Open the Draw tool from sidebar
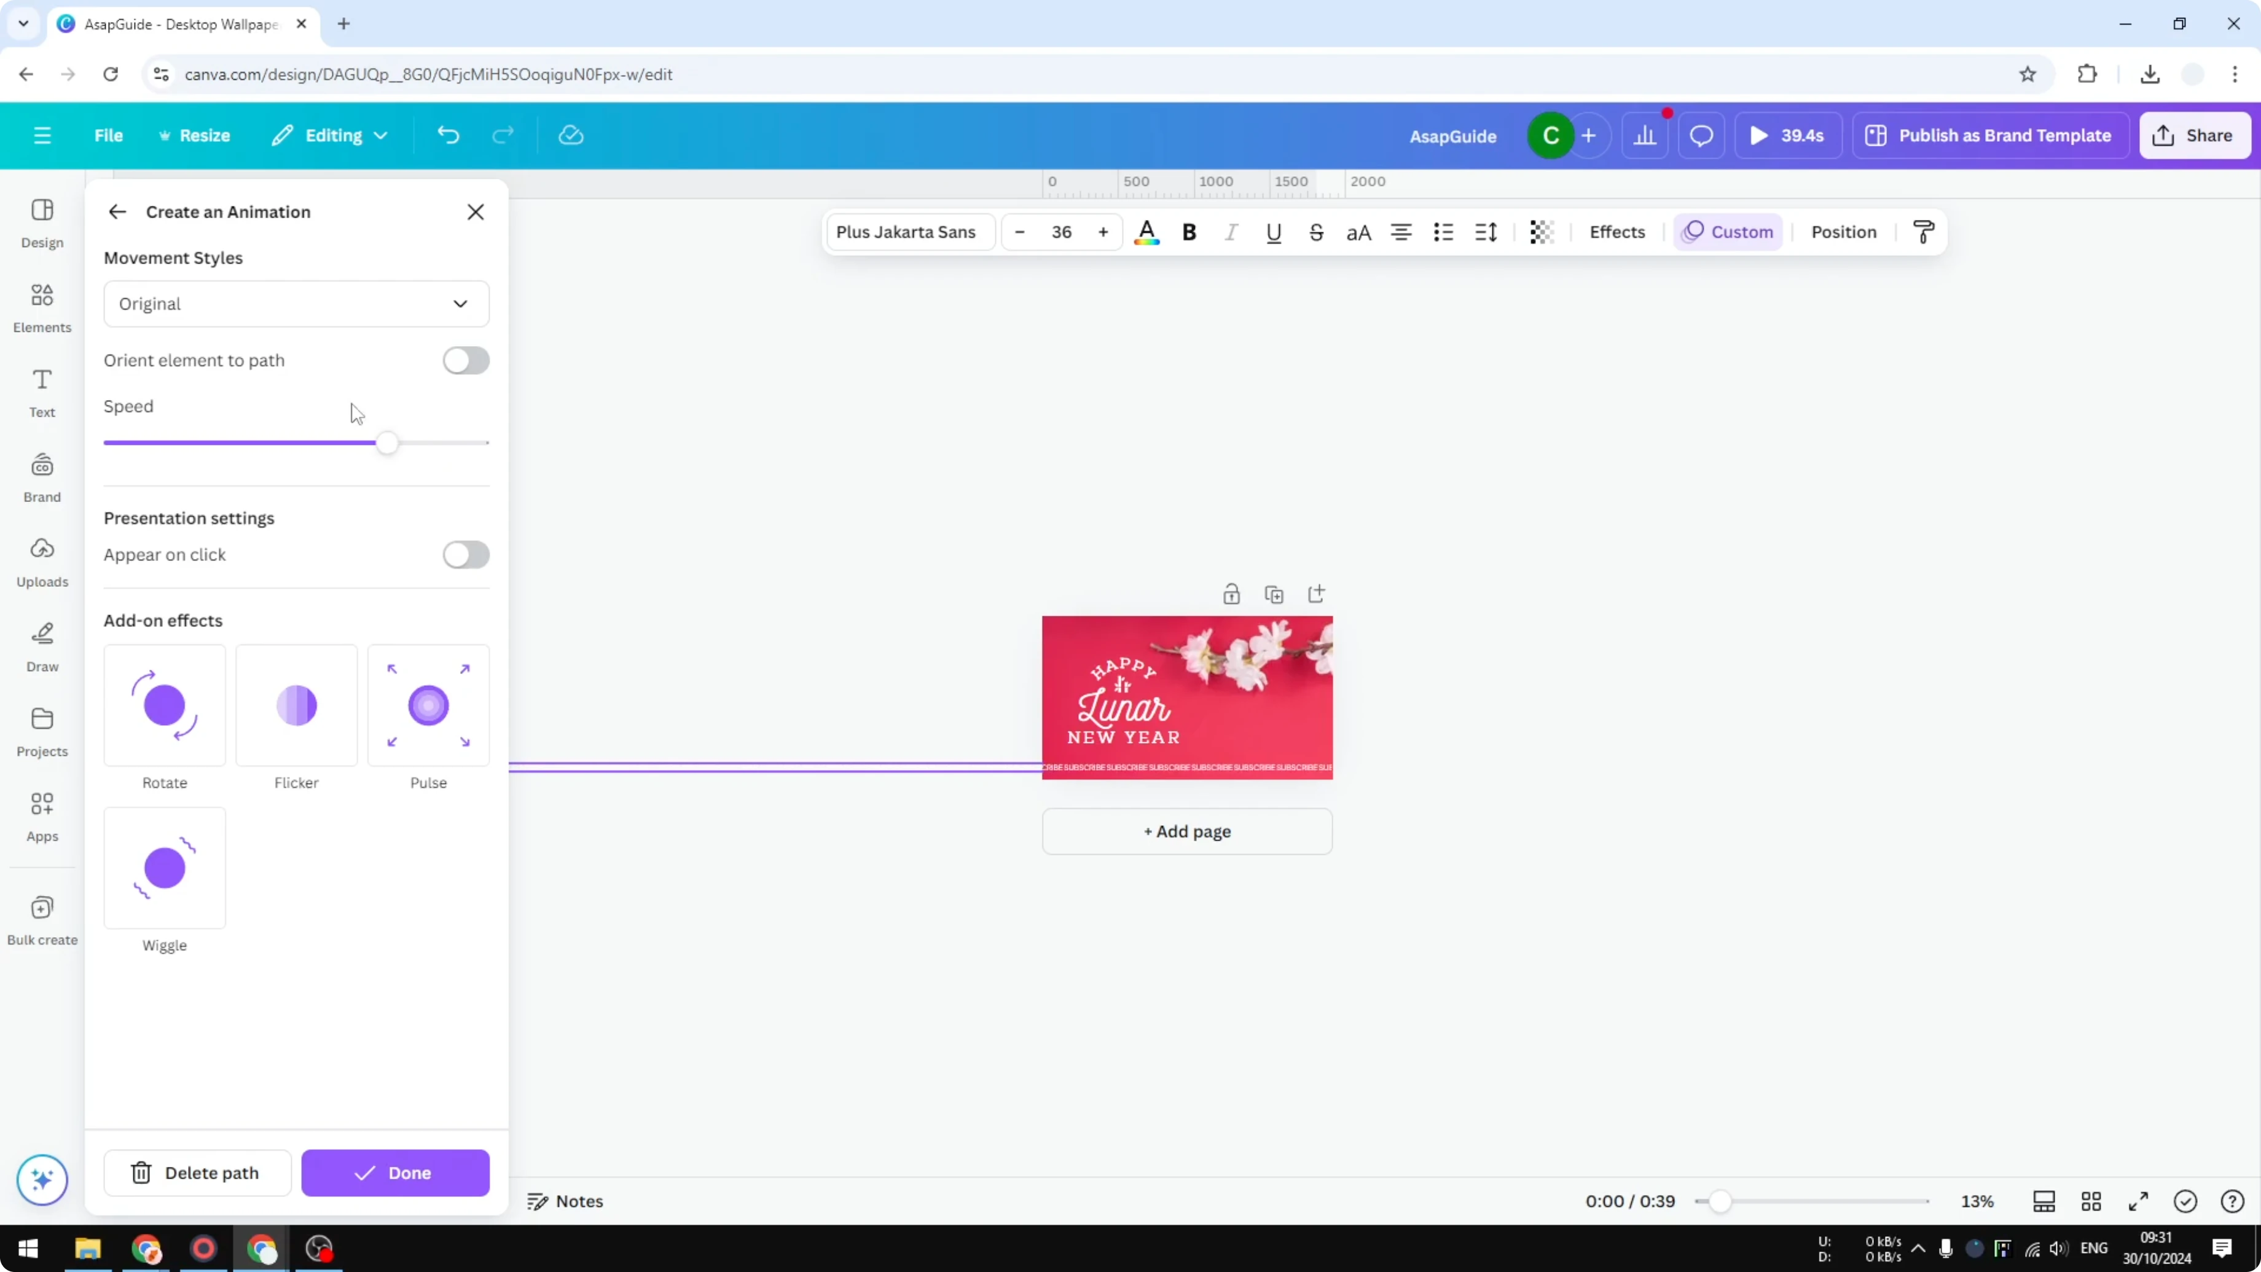Viewport: 2261px width, 1272px height. click(x=41, y=646)
